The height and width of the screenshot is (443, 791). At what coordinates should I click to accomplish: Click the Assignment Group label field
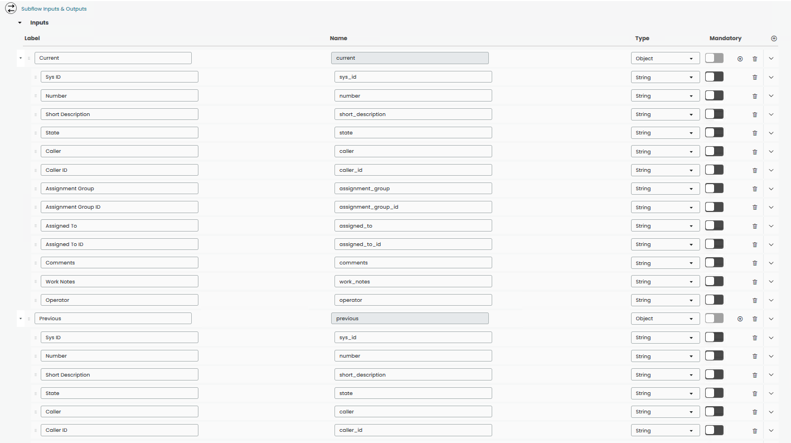pos(119,188)
